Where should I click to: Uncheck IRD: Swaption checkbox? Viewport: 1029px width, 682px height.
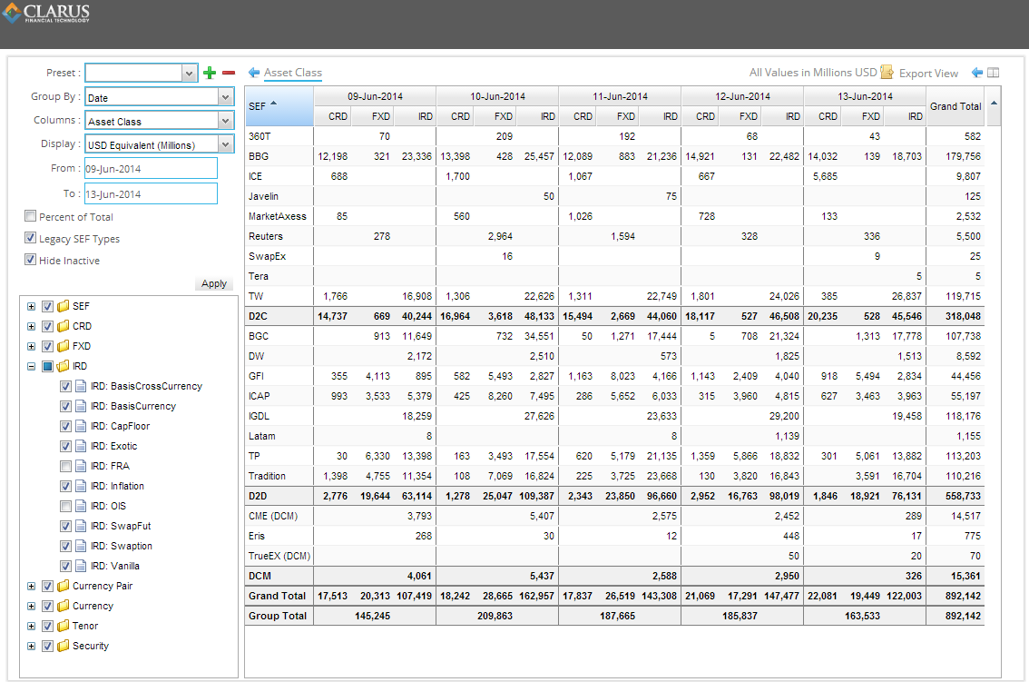[x=65, y=546]
